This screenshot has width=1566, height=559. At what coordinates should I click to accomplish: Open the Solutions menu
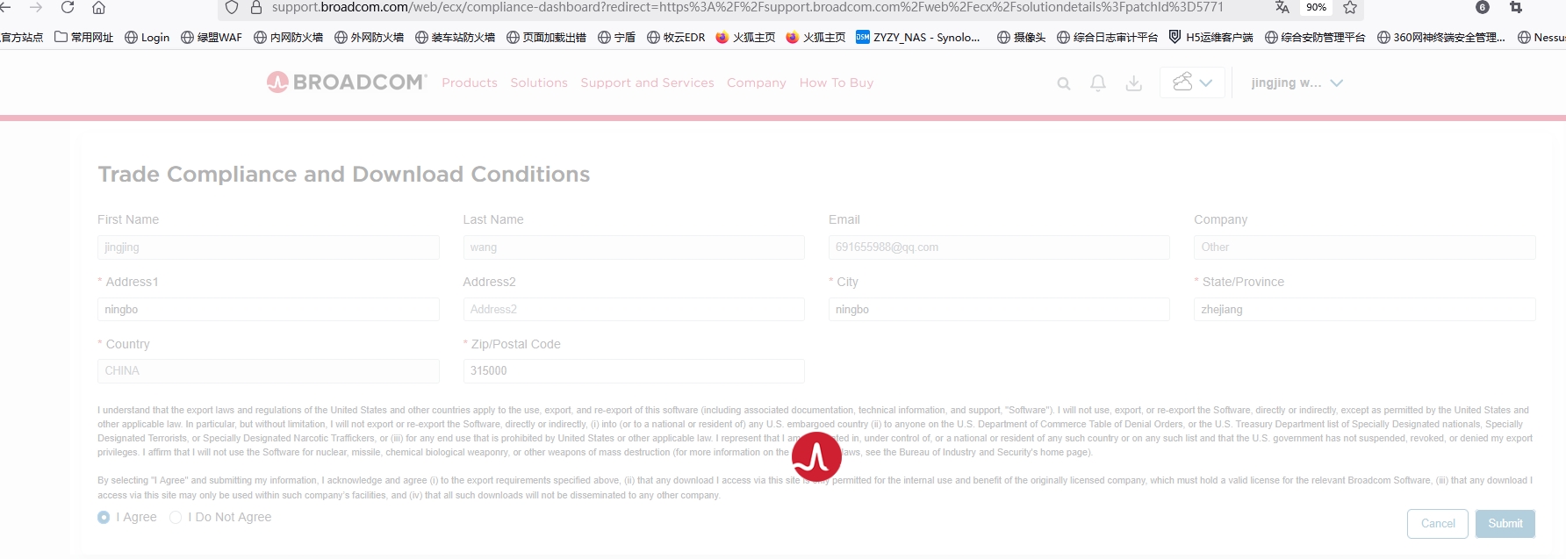(x=539, y=82)
